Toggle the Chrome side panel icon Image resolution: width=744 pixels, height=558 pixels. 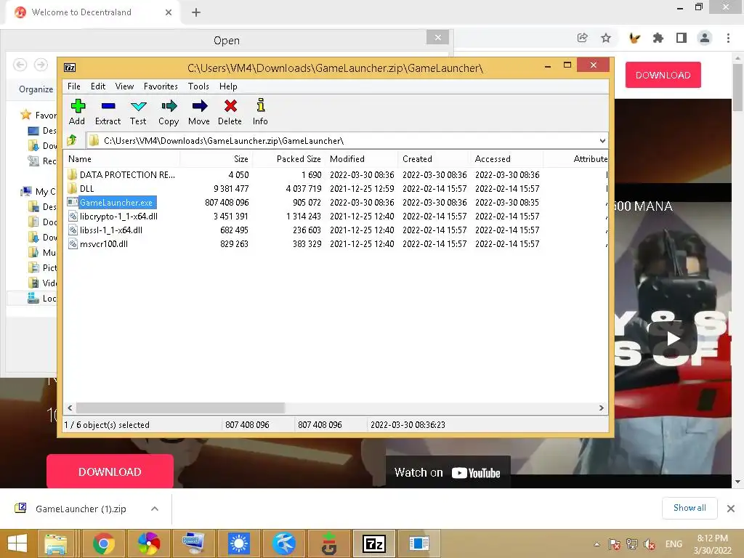pos(682,38)
